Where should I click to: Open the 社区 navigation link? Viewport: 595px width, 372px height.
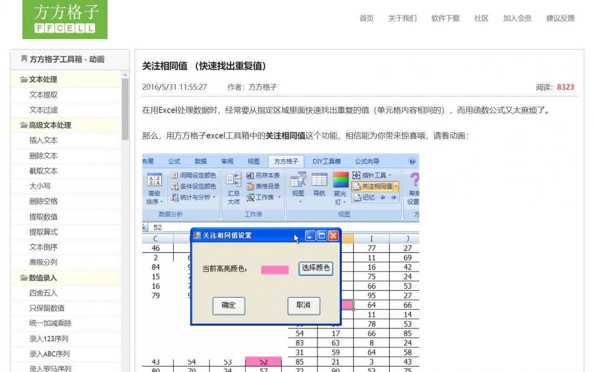pyautogui.click(x=481, y=18)
